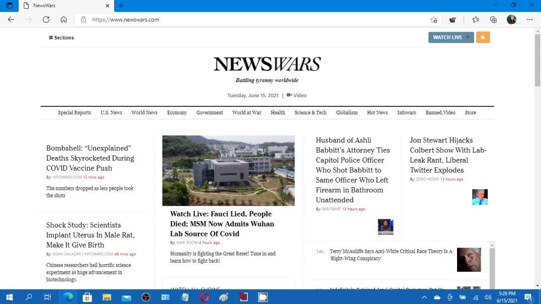Open Science & Tech section

click(311, 113)
